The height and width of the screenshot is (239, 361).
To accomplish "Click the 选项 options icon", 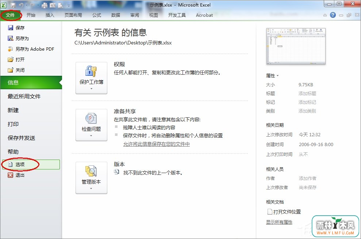I will (x=10, y=164).
